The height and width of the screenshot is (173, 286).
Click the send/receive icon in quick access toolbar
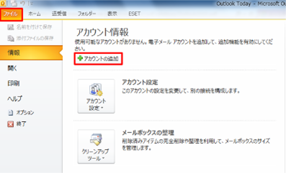(14, 3)
